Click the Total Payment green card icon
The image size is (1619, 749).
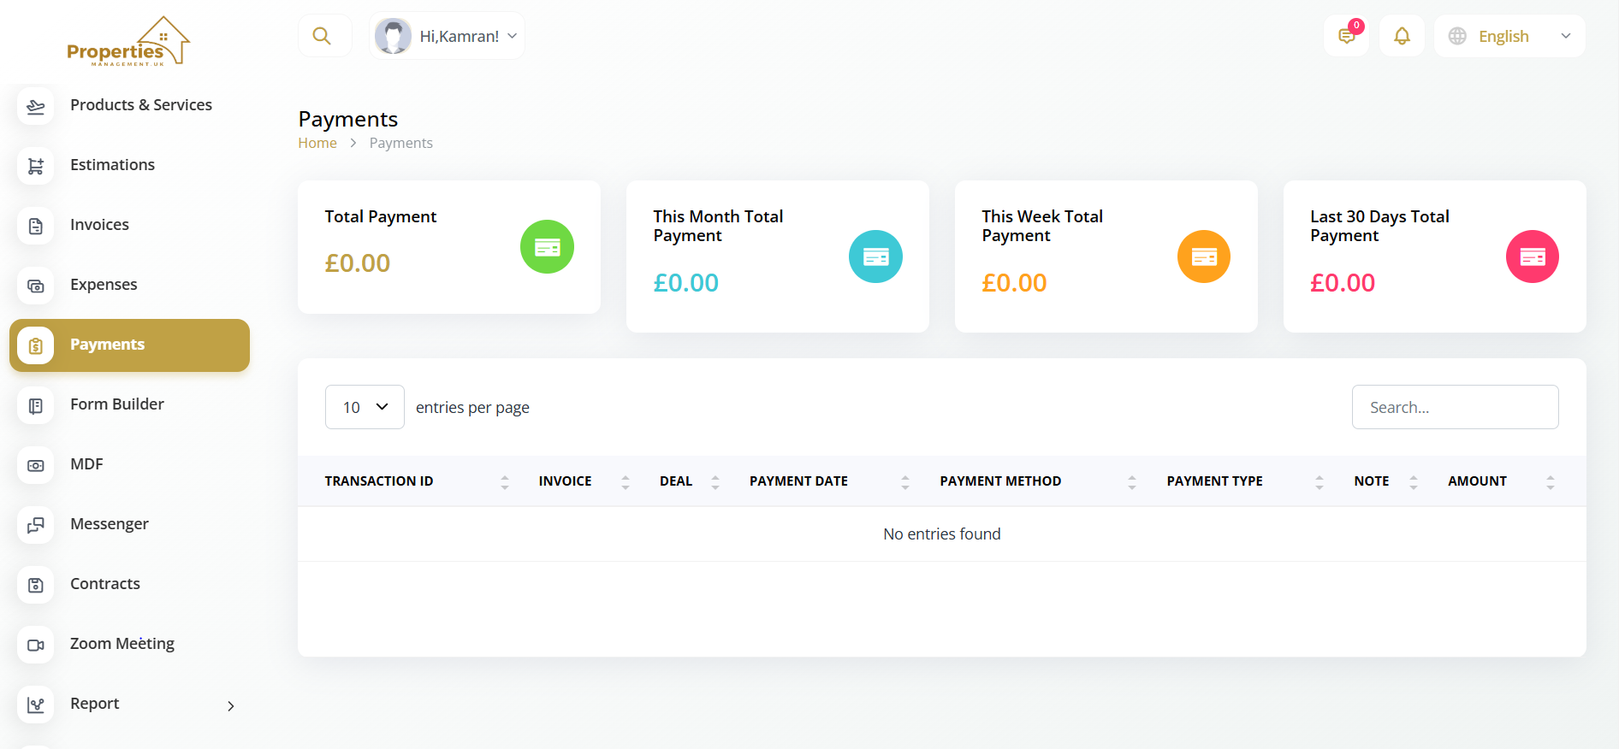coord(547,247)
